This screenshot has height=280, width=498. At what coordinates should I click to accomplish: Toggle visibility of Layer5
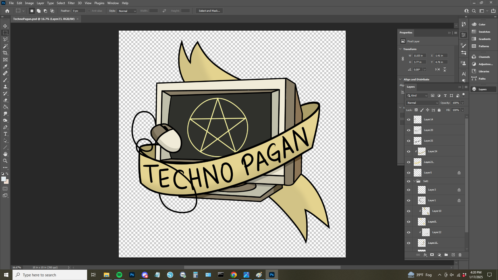409,172
